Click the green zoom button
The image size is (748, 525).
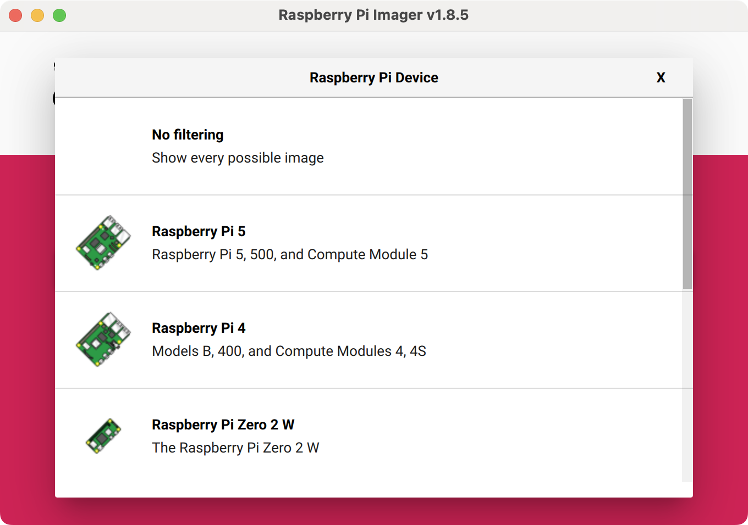point(58,15)
